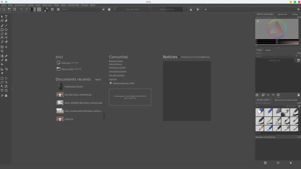Switch to the Canals tab
Viewport: 301px width, 169px height.
click(x=268, y=50)
